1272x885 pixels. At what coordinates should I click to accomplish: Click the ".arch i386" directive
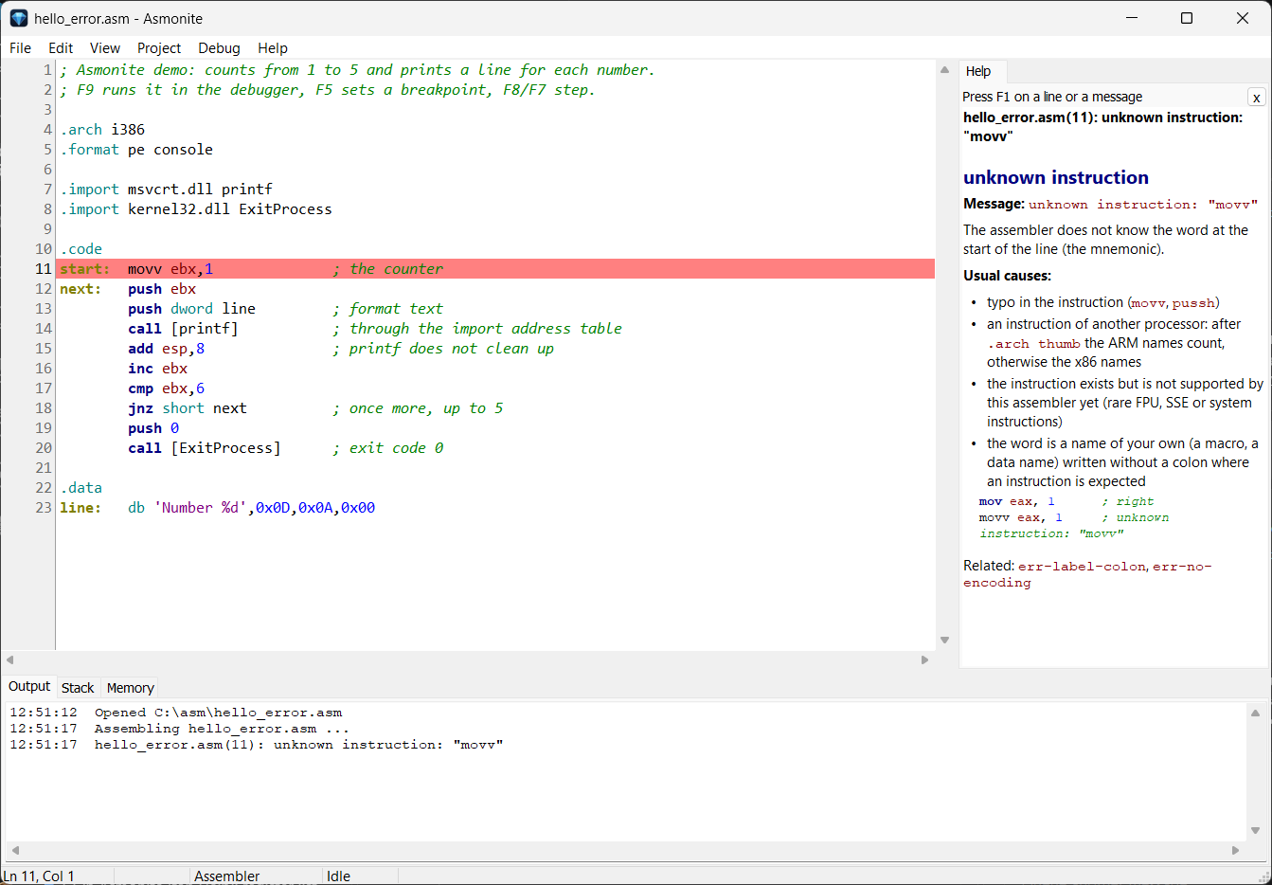point(102,130)
